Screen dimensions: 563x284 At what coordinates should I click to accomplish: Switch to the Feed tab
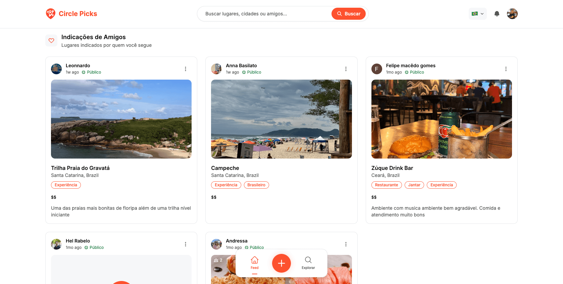(255, 263)
